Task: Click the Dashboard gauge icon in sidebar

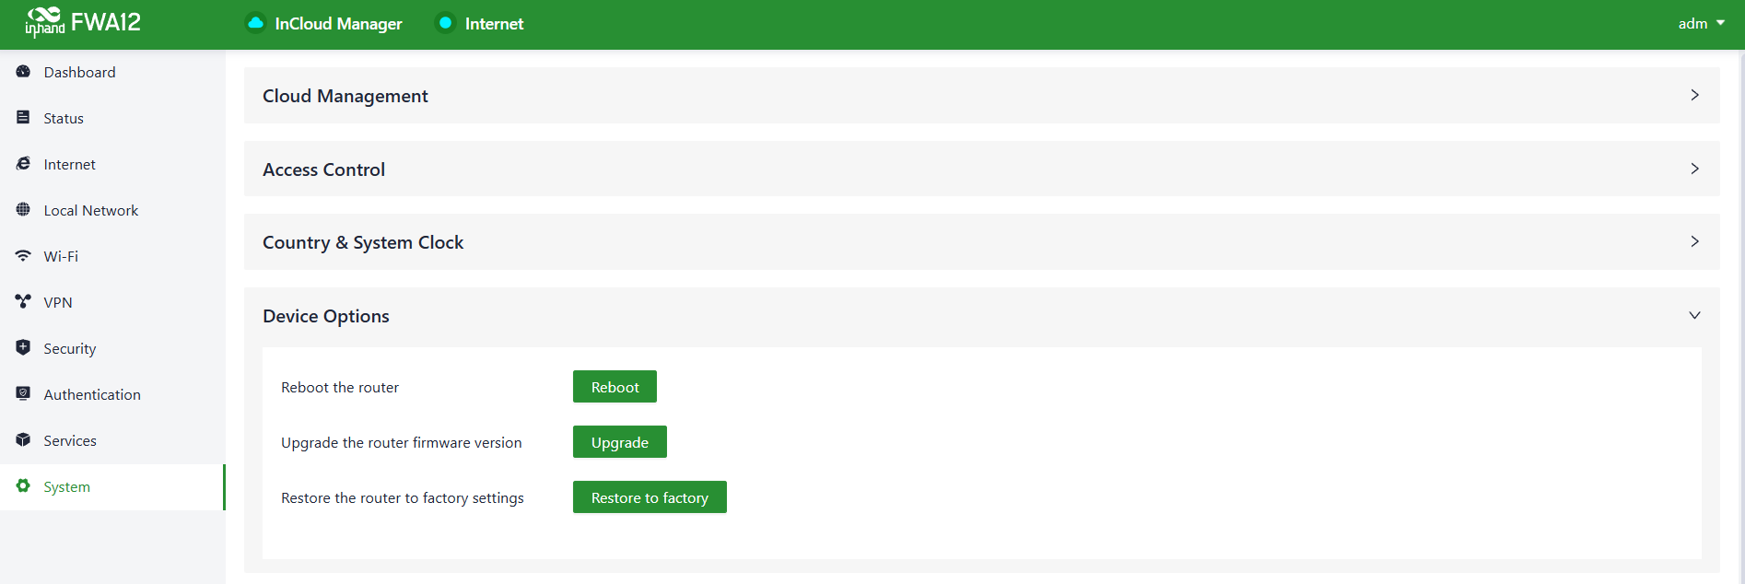Action: coord(23,72)
